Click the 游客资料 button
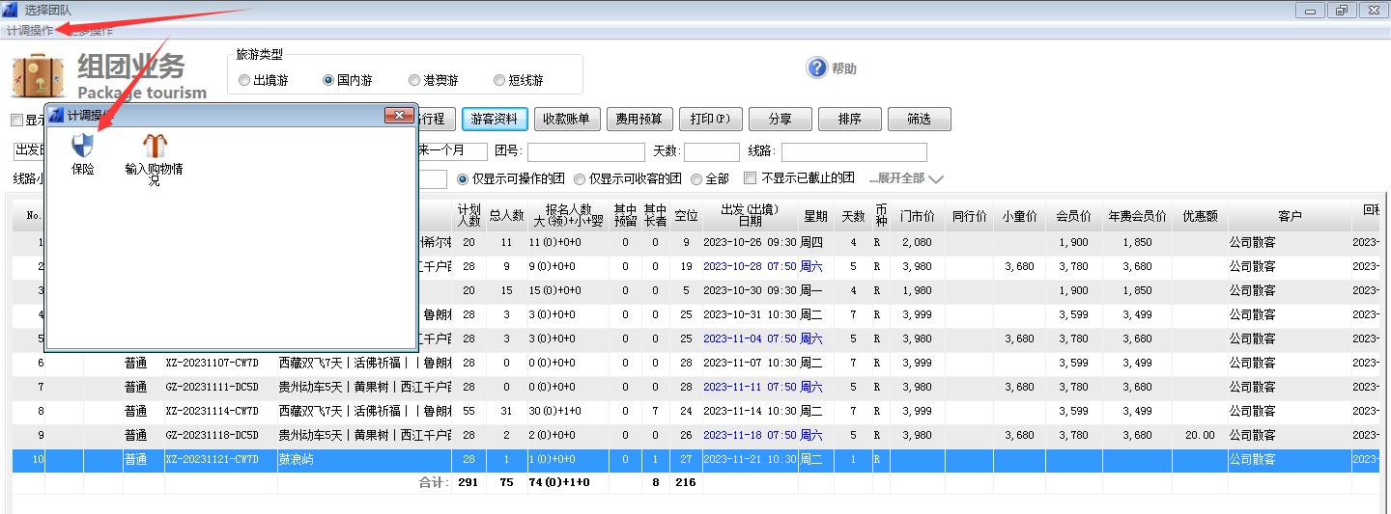 tap(495, 119)
